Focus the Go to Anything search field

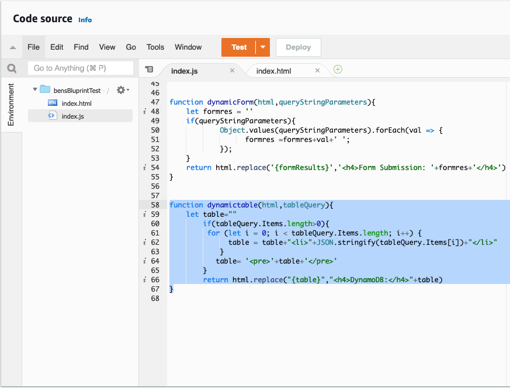click(81, 68)
